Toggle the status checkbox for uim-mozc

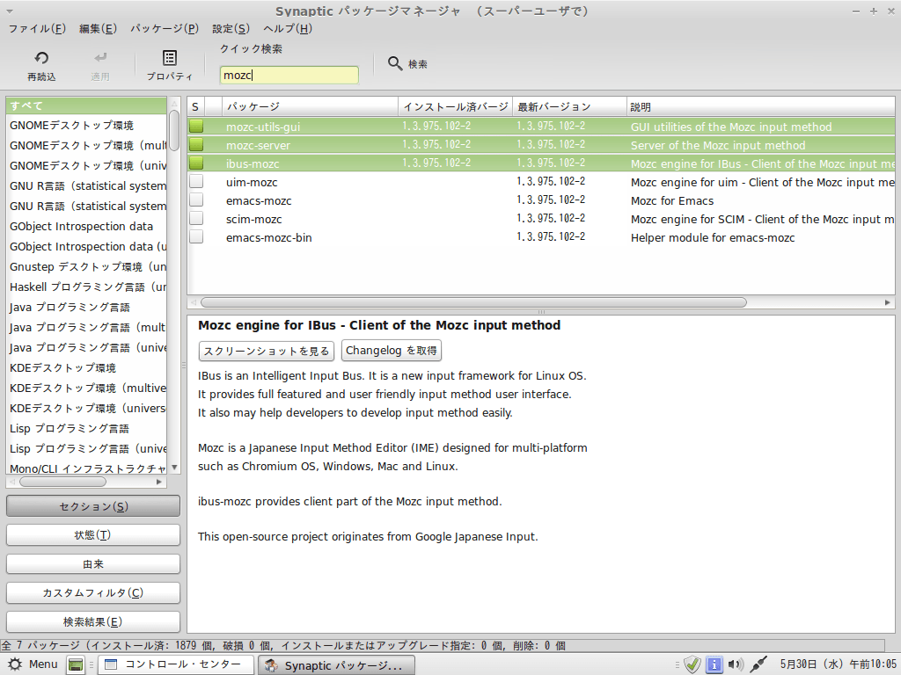click(x=196, y=182)
